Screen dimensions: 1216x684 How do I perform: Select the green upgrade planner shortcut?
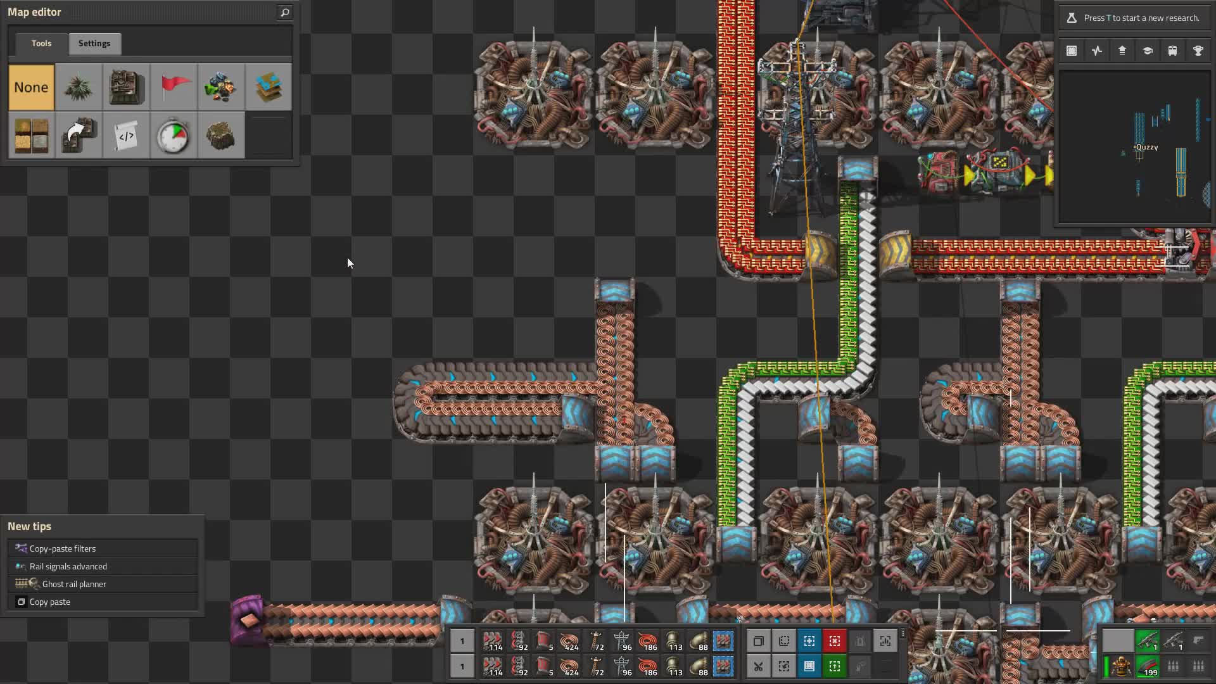coord(835,666)
